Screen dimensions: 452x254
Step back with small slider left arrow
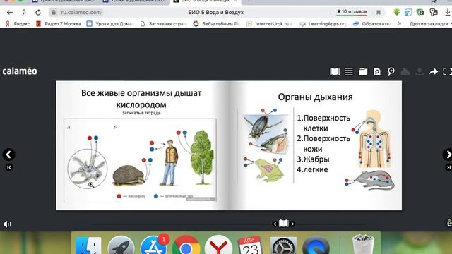point(275,224)
